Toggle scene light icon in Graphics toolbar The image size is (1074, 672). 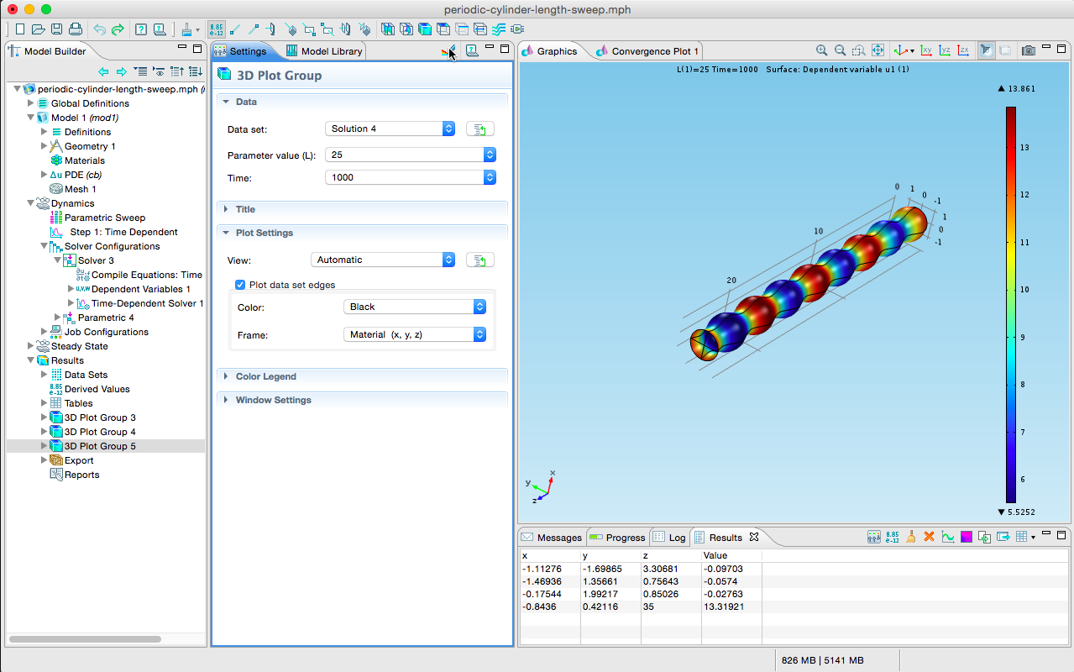pyautogui.click(x=986, y=50)
